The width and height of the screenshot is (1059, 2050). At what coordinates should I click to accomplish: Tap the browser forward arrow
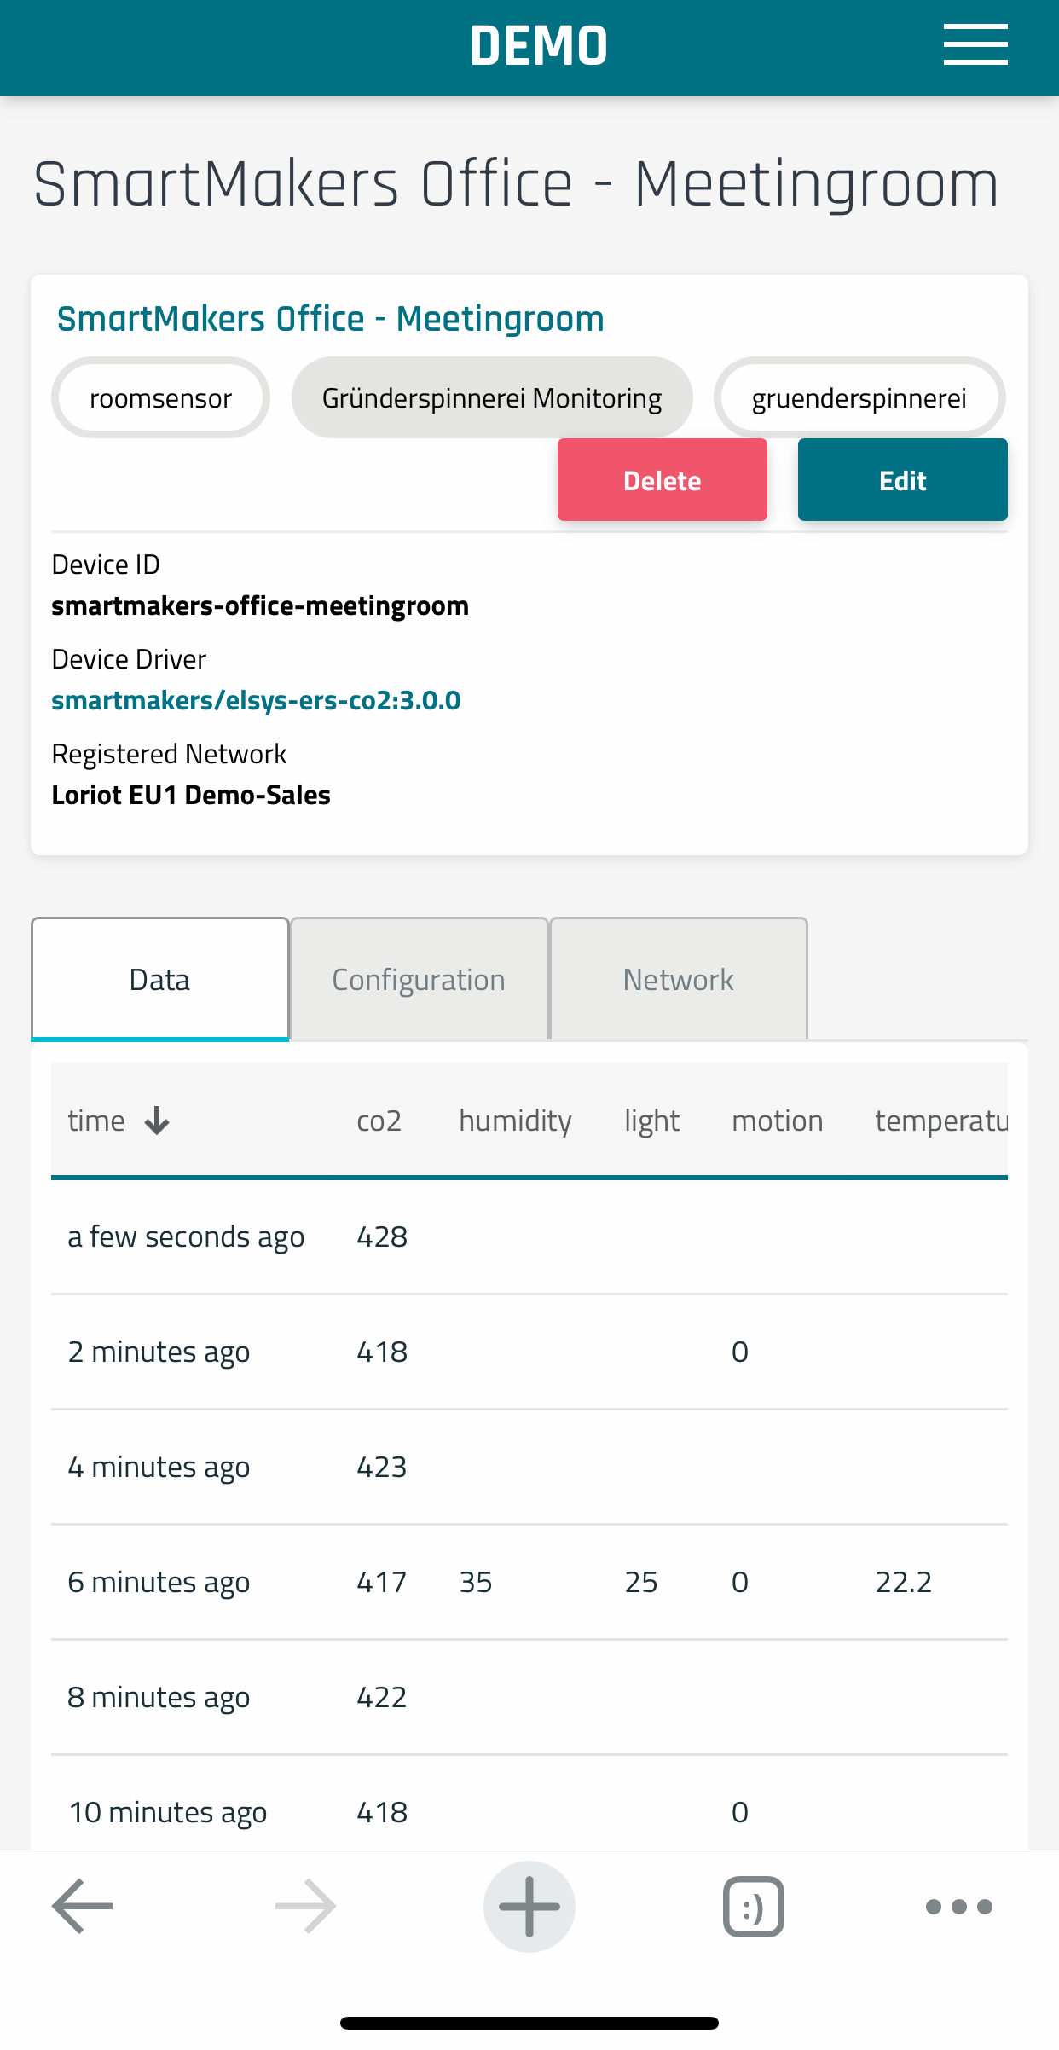click(306, 1906)
